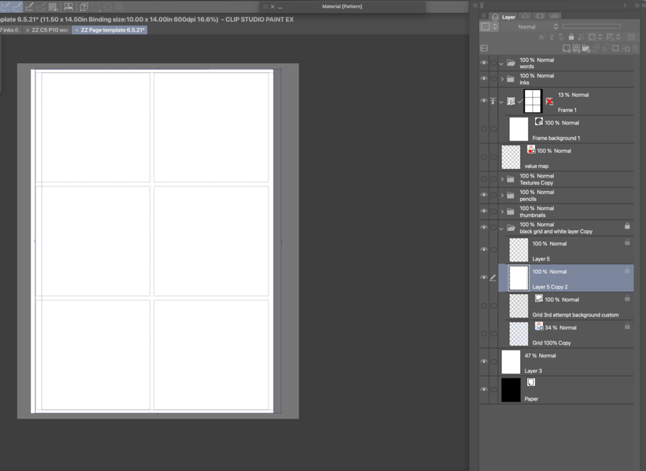Hide the Paper layer
The height and width of the screenshot is (471, 646).
coord(484,390)
